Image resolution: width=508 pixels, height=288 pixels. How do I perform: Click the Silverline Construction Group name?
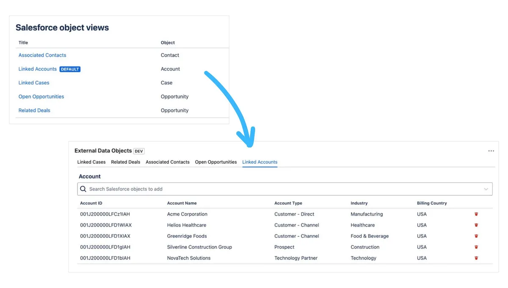point(199,247)
